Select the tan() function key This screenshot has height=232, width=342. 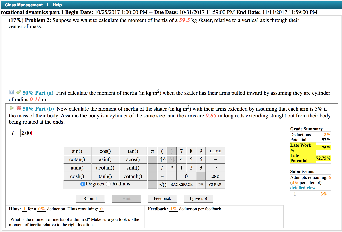(133, 151)
